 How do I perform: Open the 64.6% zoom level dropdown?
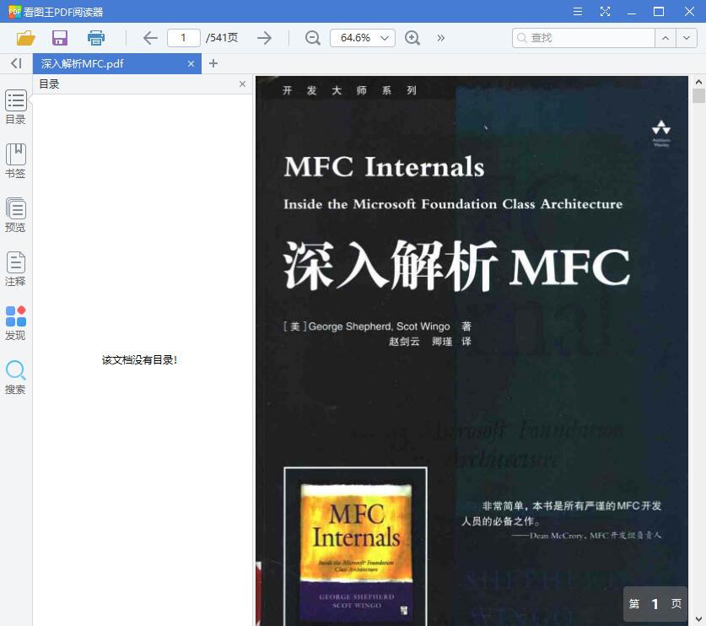(x=363, y=38)
